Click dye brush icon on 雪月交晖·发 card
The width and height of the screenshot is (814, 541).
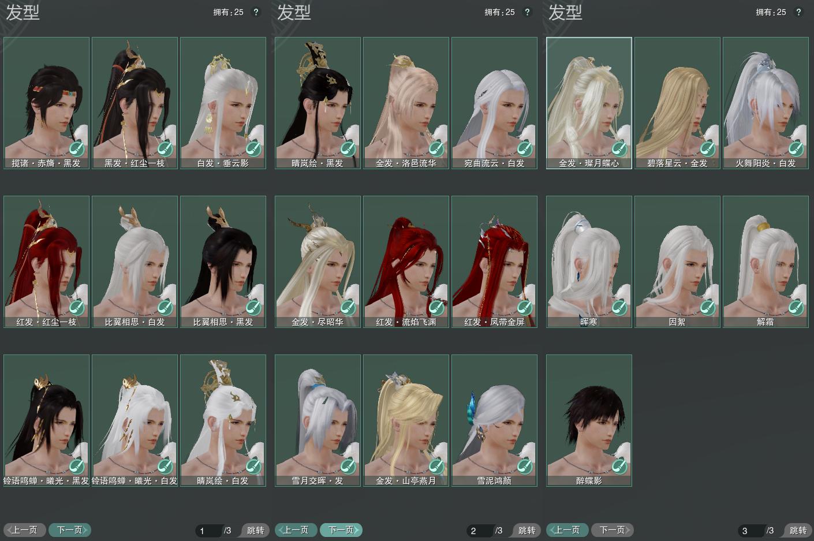pos(348,466)
